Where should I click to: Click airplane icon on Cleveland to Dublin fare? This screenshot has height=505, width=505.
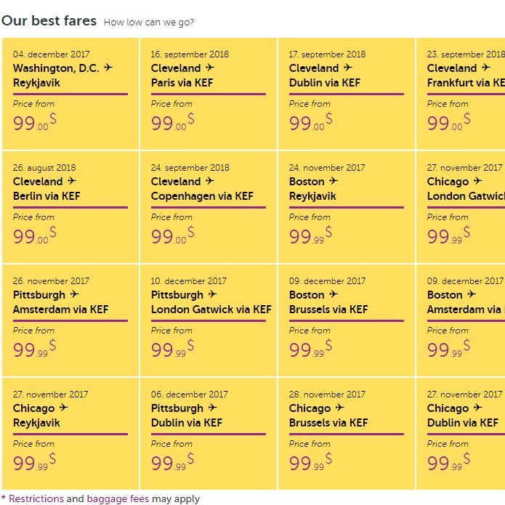click(348, 68)
